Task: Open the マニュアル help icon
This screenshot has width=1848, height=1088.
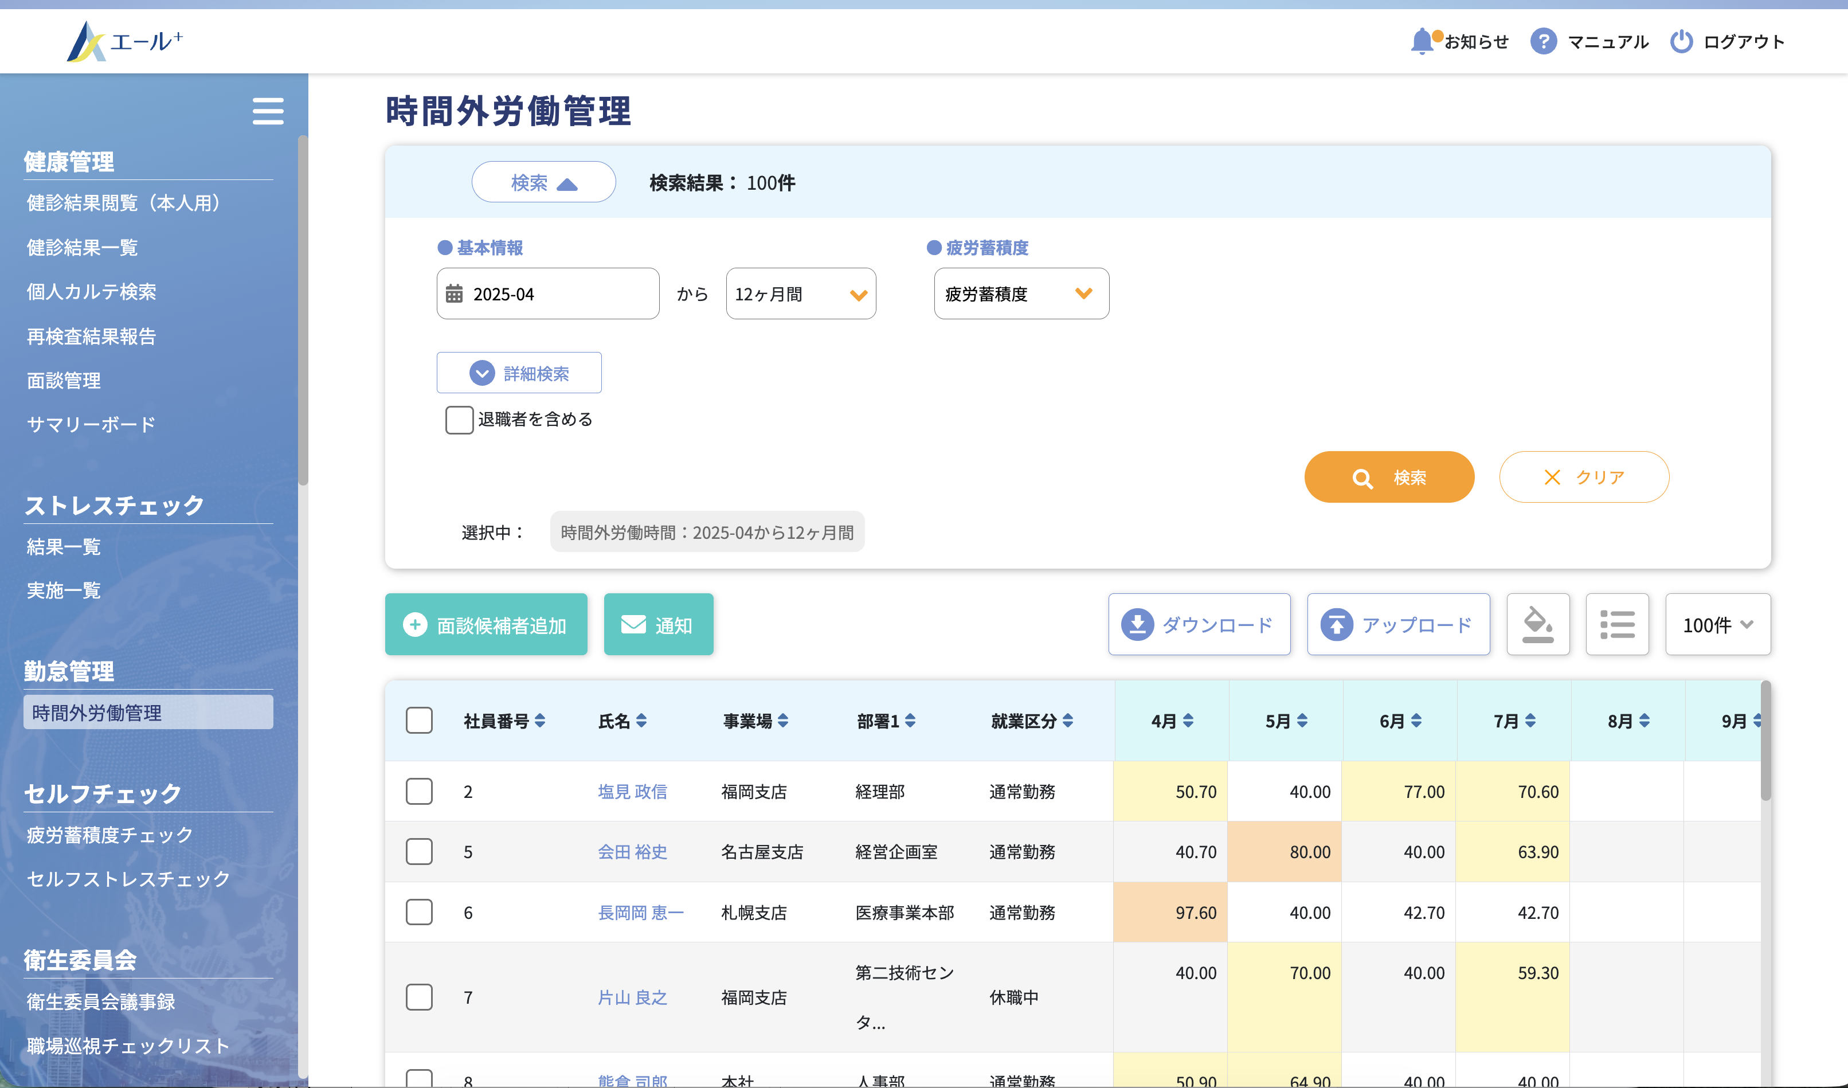Action: coord(1543,41)
